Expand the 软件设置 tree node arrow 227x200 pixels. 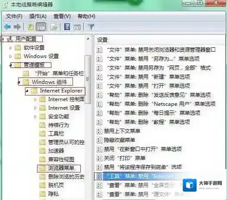point(10,48)
